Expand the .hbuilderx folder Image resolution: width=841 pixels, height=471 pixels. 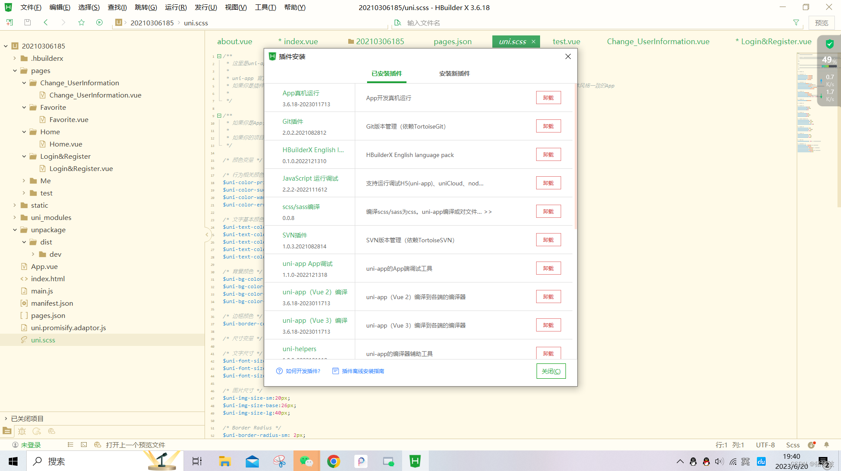(14, 58)
